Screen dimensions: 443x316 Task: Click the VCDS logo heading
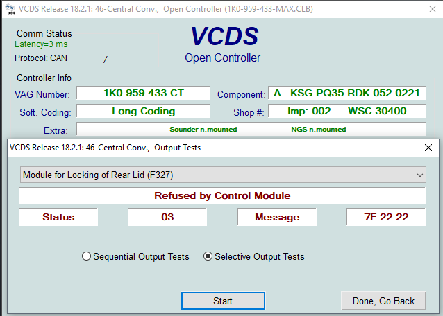tap(224, 36)
